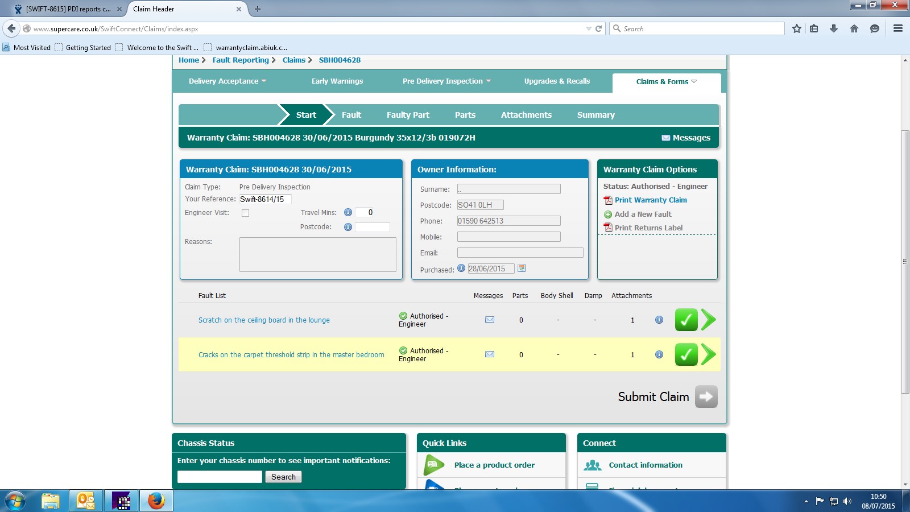Click green arrow for Scratch on ceiling board fault
Screen dimensions: 910x512
[709, 320]
